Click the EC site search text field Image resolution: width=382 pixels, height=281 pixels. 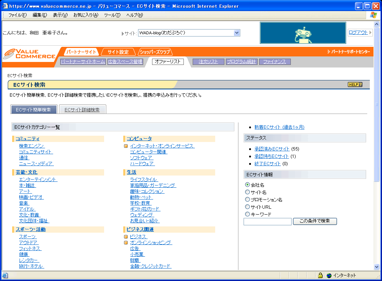click(268, 222)
